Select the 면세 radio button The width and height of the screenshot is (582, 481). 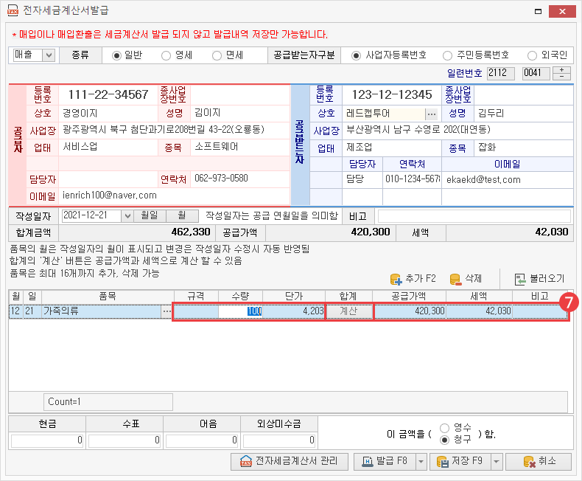[x=217, y=56]
